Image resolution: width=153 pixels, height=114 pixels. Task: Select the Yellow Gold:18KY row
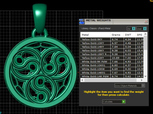[112, 50]
